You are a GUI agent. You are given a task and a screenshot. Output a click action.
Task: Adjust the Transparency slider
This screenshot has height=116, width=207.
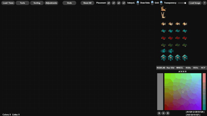[x=182, y=3]
